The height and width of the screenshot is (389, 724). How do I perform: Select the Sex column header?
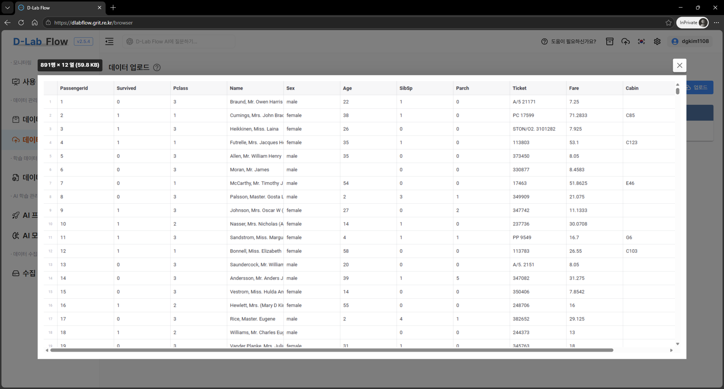coord(311,88)
